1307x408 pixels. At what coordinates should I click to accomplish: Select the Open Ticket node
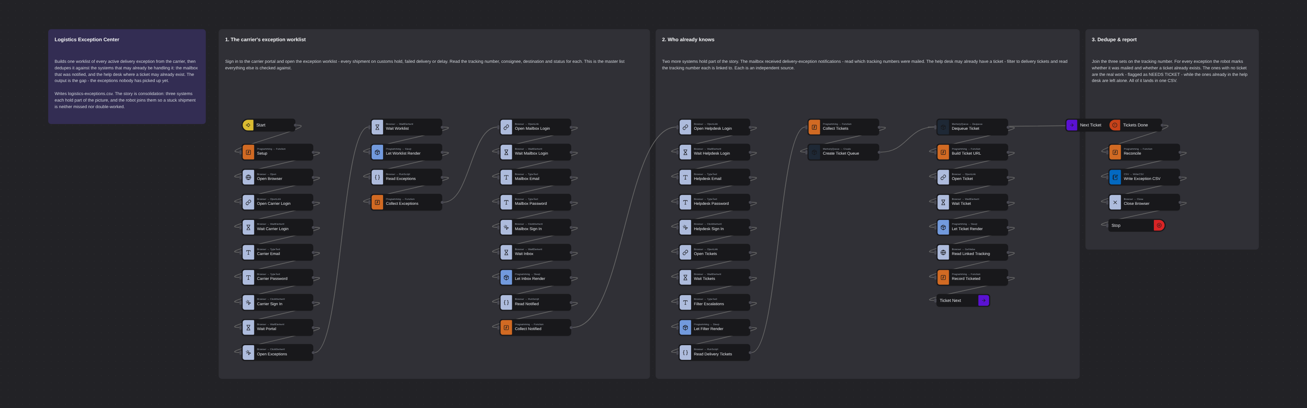tap(972, 177)
